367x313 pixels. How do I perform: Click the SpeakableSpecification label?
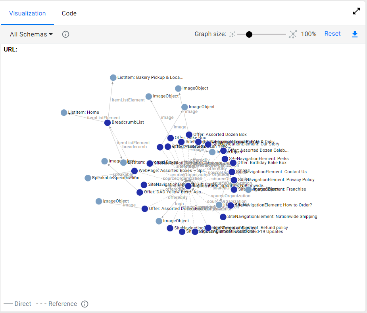(115, 177)
